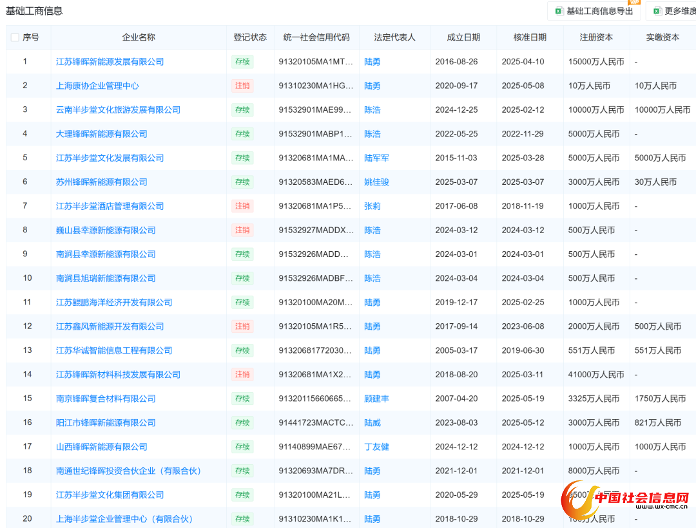Open 山西锋晖新能源有限公司 company page
Screen dimensions: 696x528
101,447
